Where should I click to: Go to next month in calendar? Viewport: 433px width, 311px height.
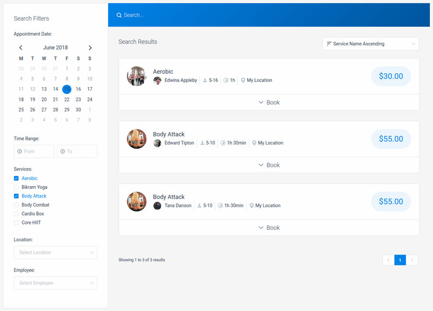click(x=90, y=48)
